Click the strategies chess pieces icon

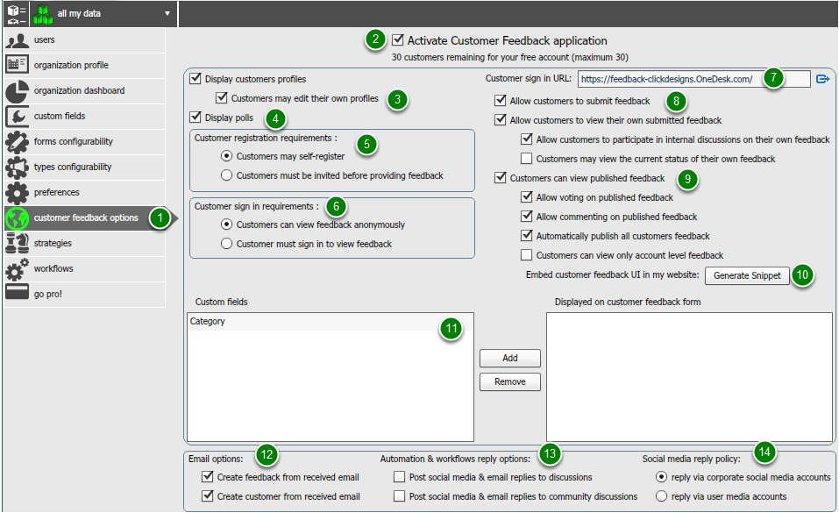pos(17,243)
